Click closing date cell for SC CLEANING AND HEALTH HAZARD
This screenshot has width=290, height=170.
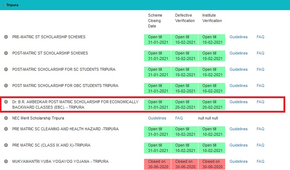tap(157, 132)
